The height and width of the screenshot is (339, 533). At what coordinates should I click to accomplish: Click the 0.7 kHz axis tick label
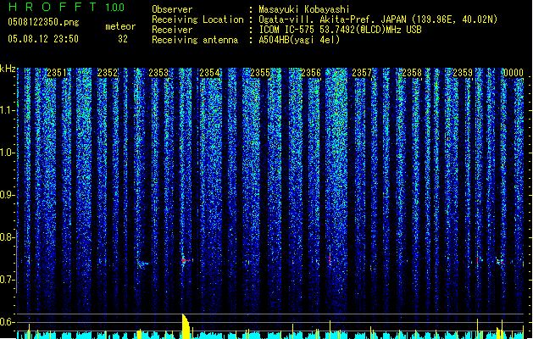coord(7,280)
